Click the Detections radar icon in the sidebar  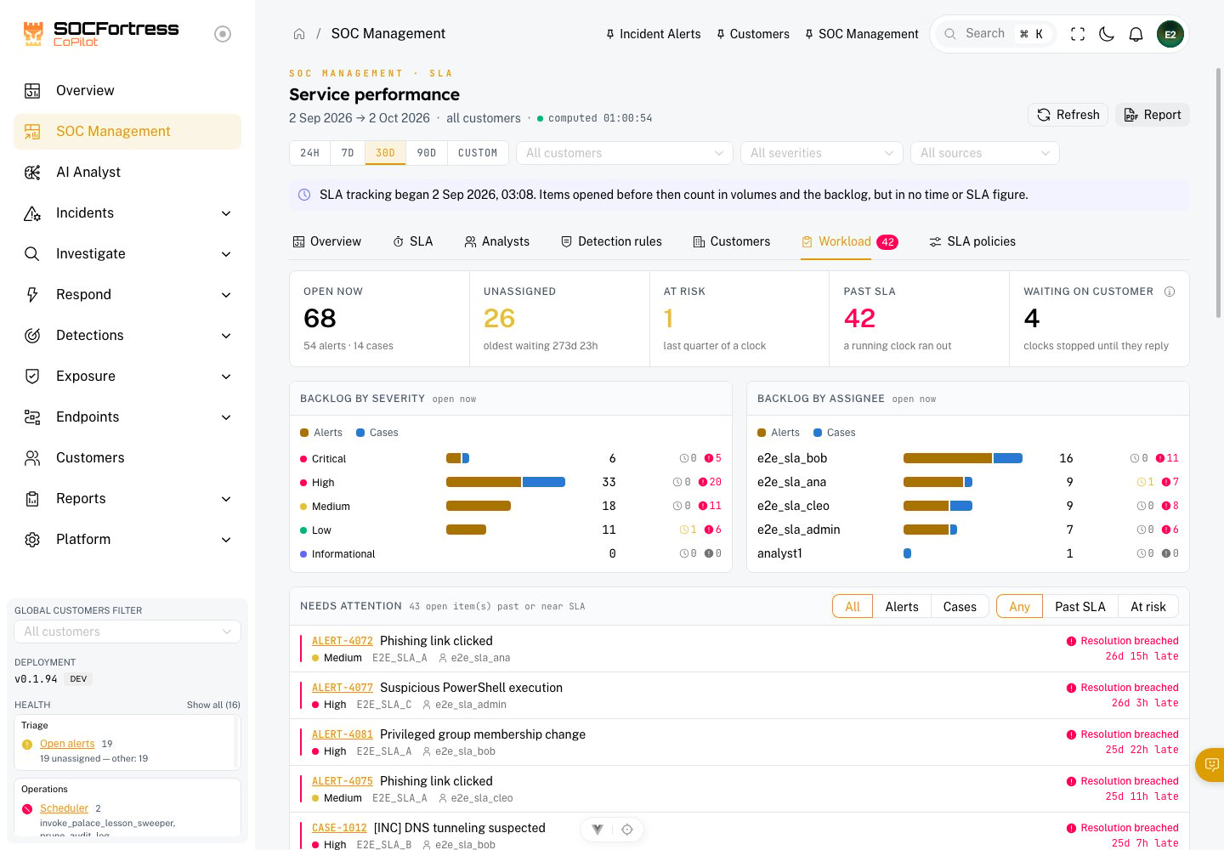[x=32, y=336]
